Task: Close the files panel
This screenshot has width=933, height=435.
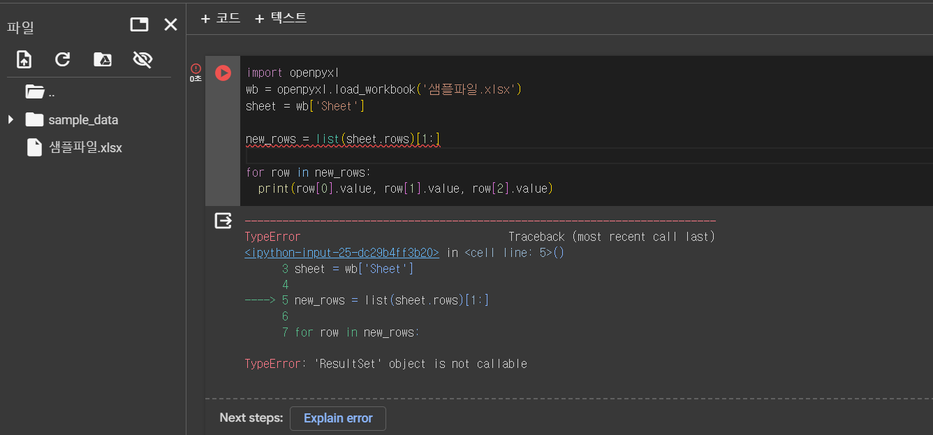Action: coord(170,25)
